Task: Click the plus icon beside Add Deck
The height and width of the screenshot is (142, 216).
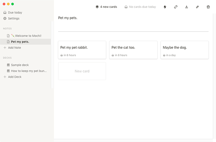Action: 5,77
